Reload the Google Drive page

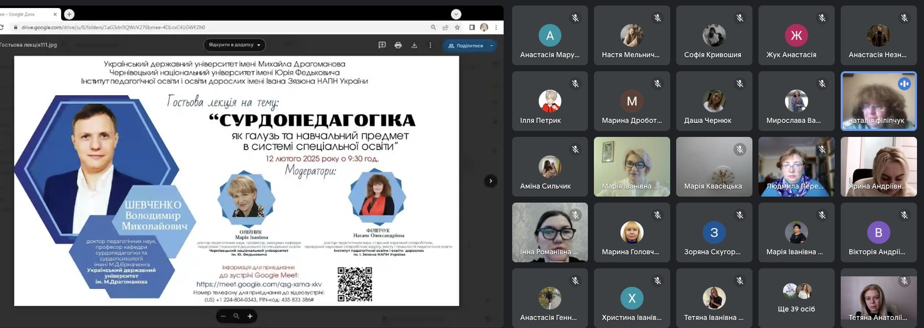point(2,27)
